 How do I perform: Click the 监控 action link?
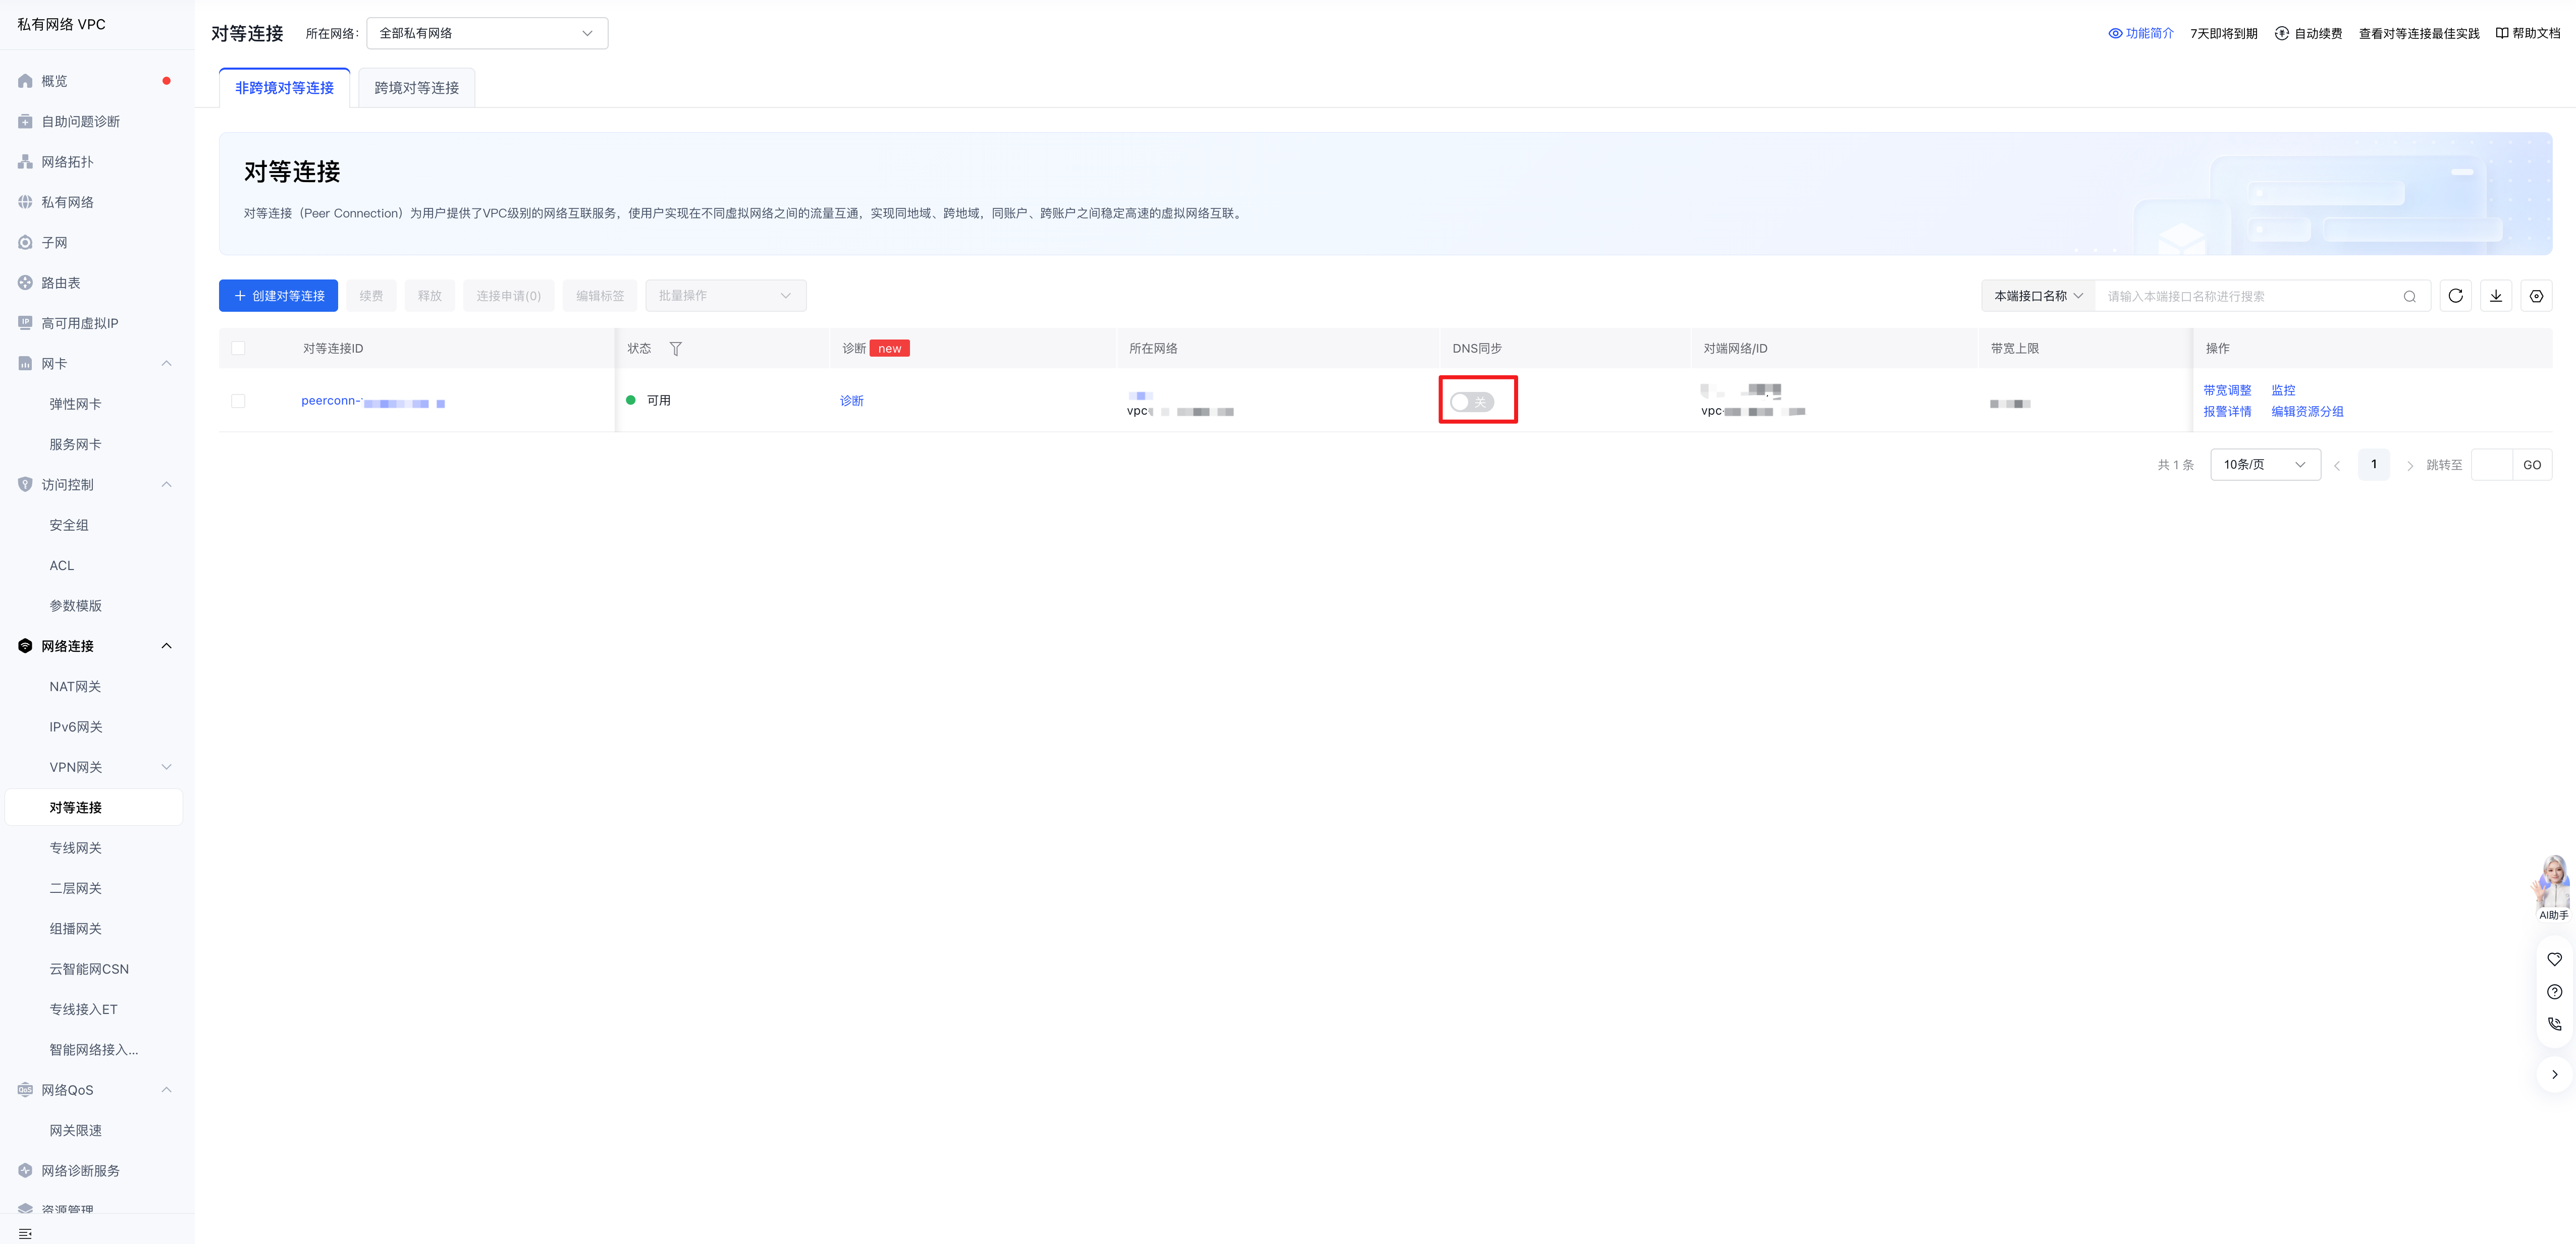2283,390
